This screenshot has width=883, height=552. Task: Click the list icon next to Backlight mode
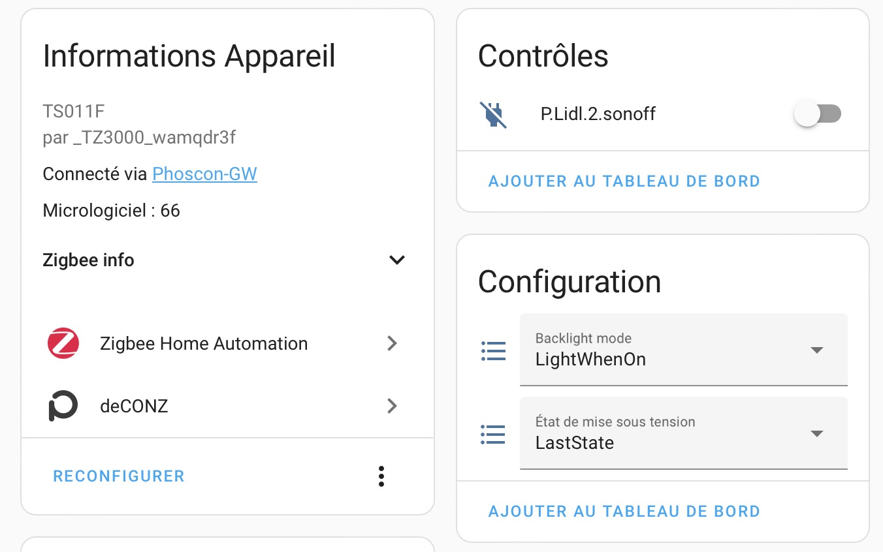click(x=493, y=350)
